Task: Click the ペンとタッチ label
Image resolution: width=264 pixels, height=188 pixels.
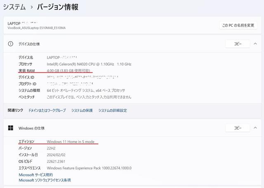Action: point(26,97)
